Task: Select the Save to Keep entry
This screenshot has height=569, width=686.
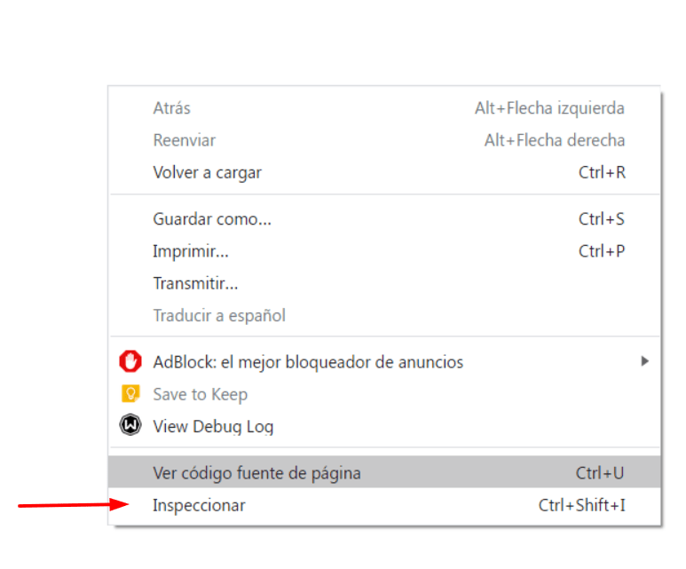Action: click(x=384, y=394)
